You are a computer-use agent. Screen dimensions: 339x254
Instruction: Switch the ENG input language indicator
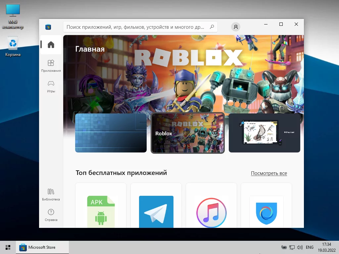(310, 247)
